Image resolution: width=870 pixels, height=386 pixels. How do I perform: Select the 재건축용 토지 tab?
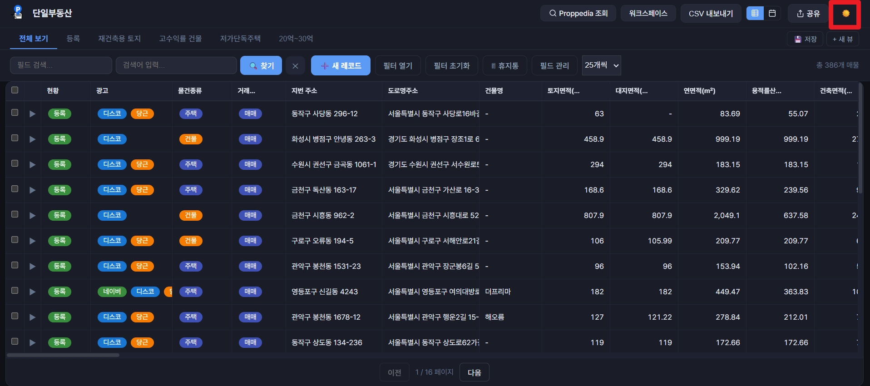tap(119, 39)
